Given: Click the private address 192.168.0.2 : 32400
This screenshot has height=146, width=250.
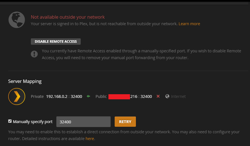Looking at the screenshot, I should click(64, 96).
